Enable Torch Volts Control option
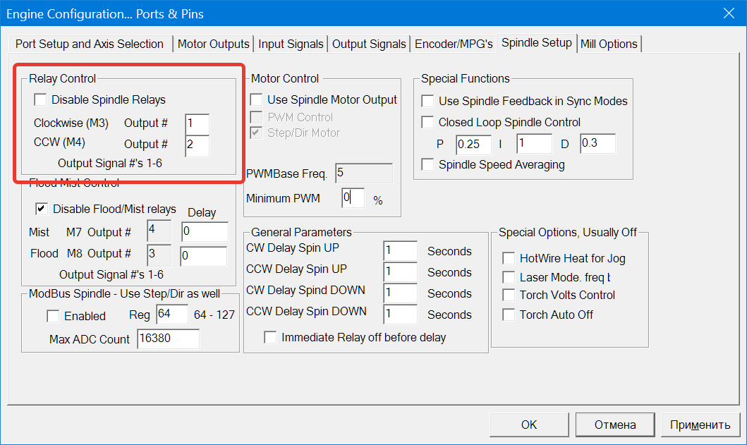This screenshot has height=445, width=747. pos(509,295)
